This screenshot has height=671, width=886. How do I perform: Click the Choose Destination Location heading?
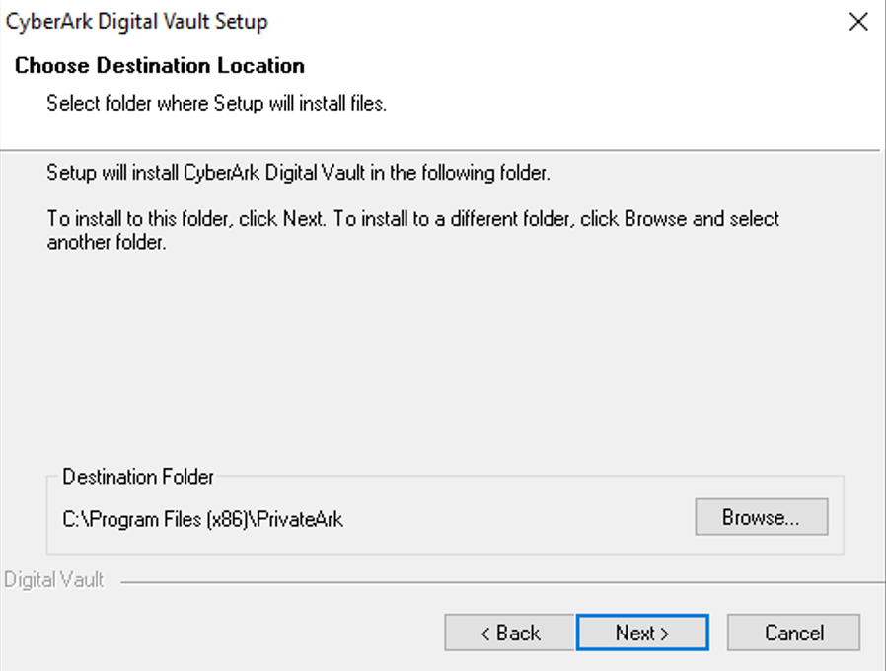[x=160, y=65]
